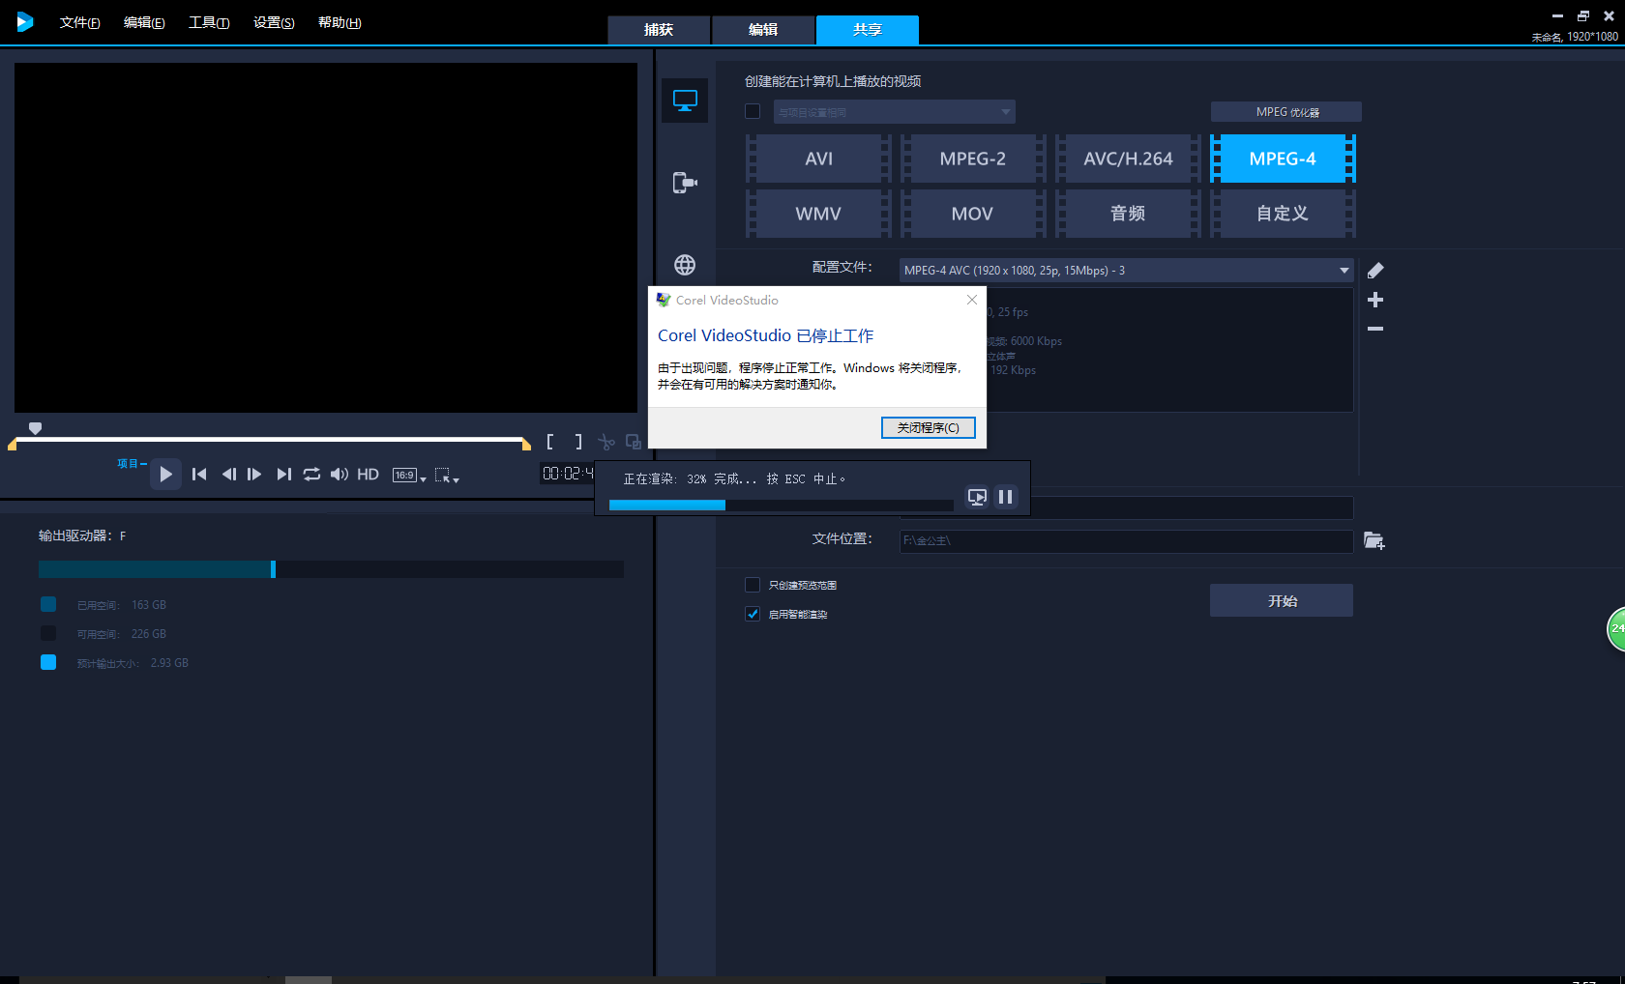This screenshot has height=984, width=1625.
Task: Switch to the 编辑 tab
Action: pyautogui.click(x=763, y=30)
